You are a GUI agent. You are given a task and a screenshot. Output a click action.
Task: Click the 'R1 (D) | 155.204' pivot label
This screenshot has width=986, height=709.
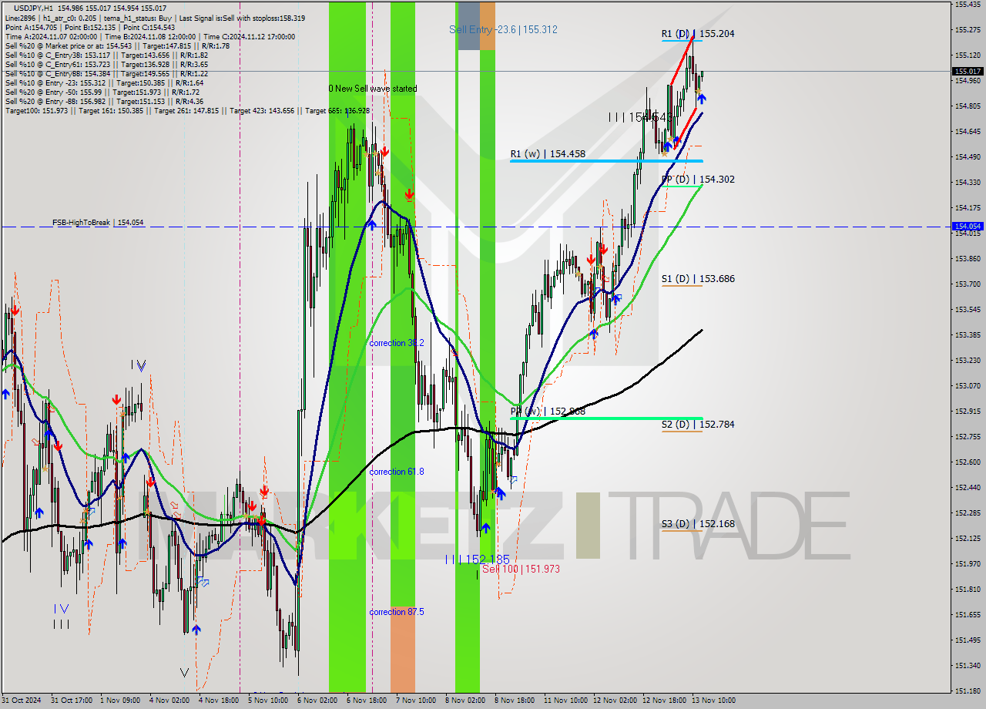(x=697, y=34)
